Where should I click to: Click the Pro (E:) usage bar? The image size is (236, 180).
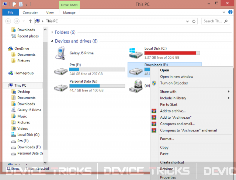[x=97, y=69]
